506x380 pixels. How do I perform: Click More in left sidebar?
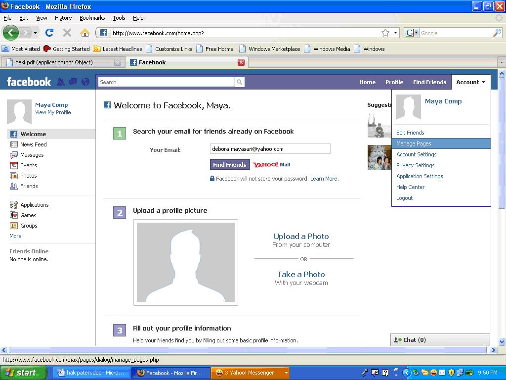tap(15, 236)
